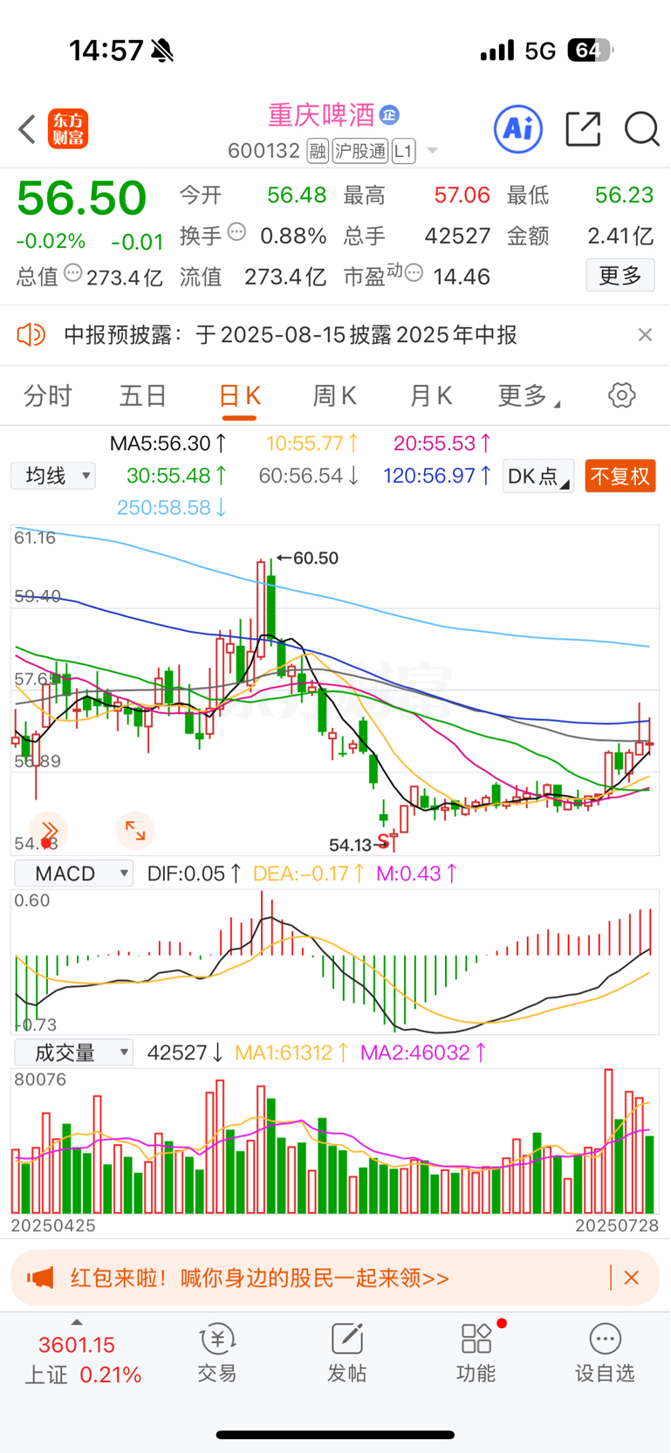This screenshot has width=671, height=1453.
Task: Tap the info icon next to 市盈动
Action: [x=414, y=273]
